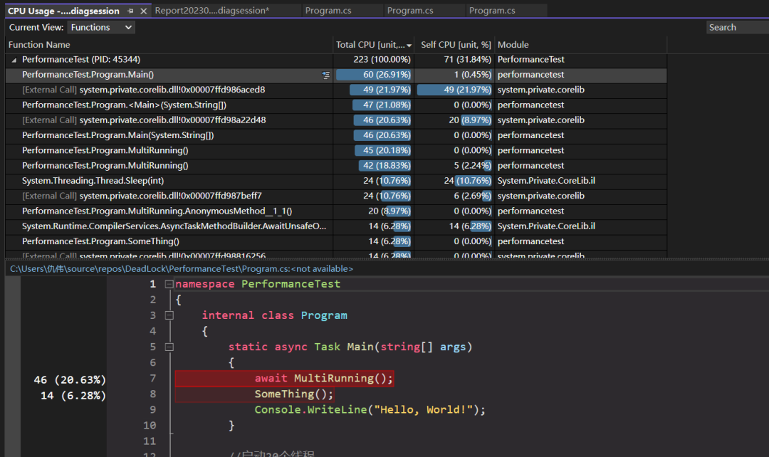
Task: Collapse the PerformanceTest (PID: 45344) tree node
Action: click(14, 60)
